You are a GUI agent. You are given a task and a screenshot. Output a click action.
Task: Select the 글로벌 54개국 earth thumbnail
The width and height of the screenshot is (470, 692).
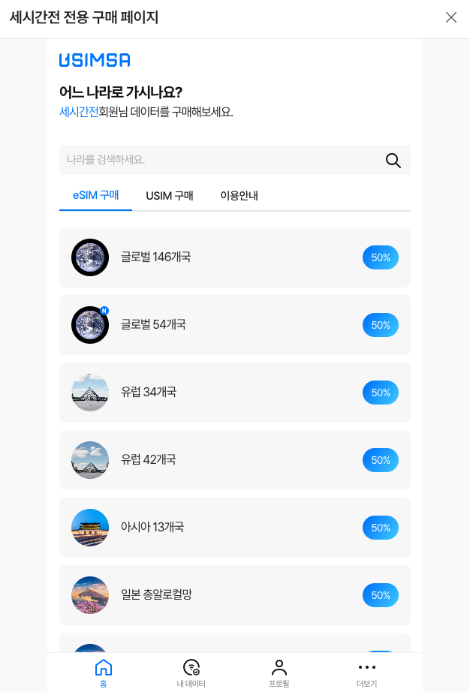(90, 325)
